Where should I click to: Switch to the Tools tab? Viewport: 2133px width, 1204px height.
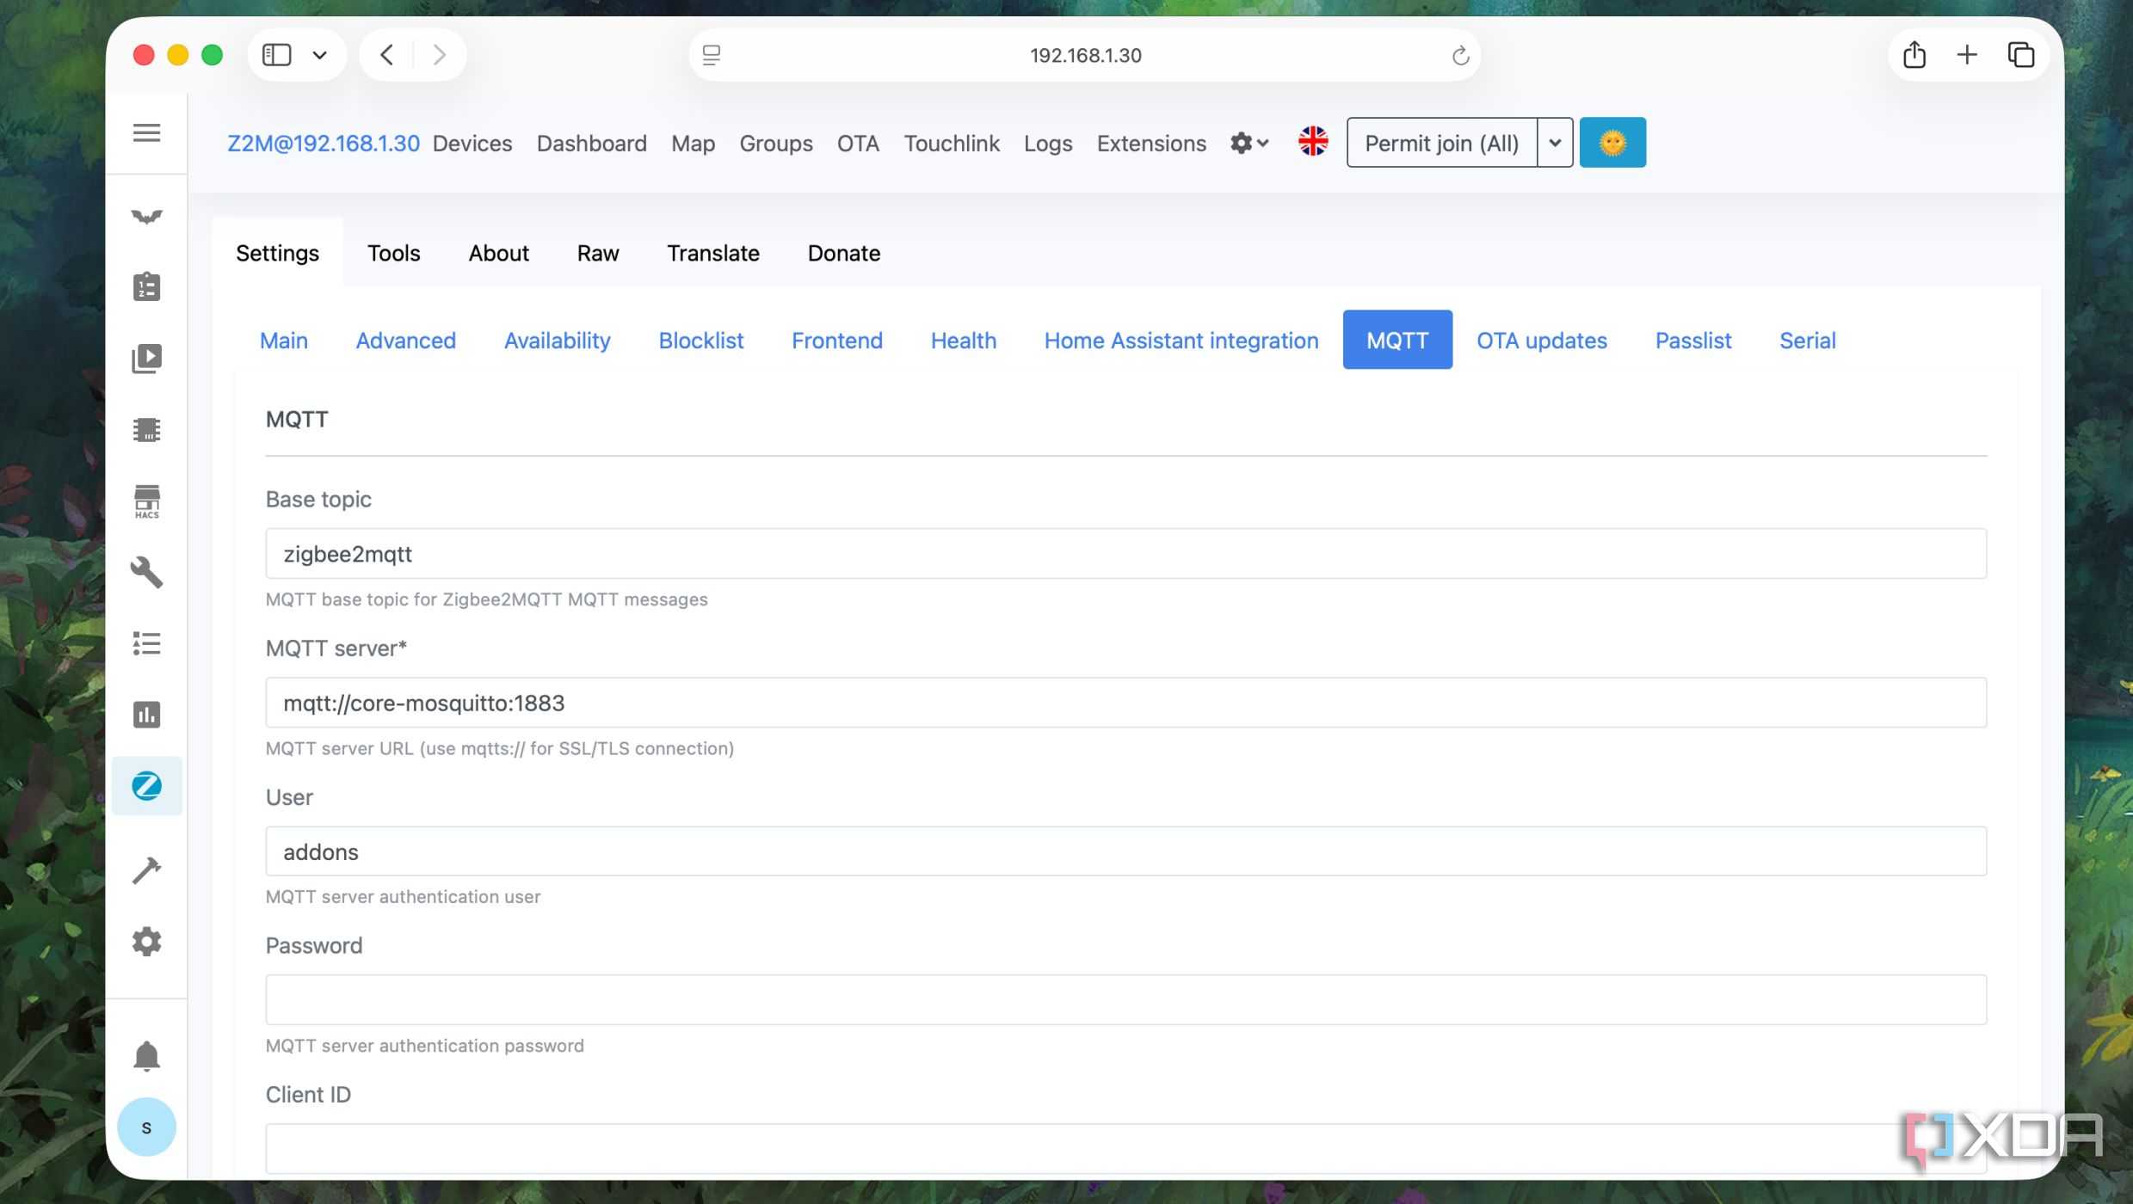coord(393,253)
